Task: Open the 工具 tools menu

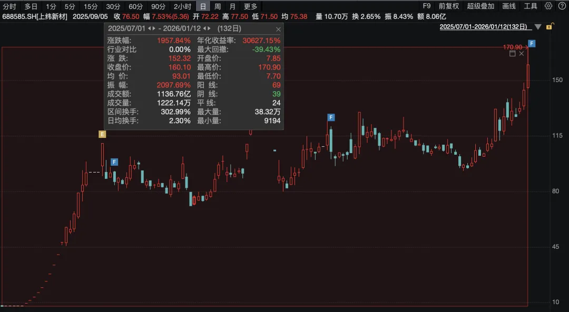Action: pyautogui.click(x=531, y=6)
